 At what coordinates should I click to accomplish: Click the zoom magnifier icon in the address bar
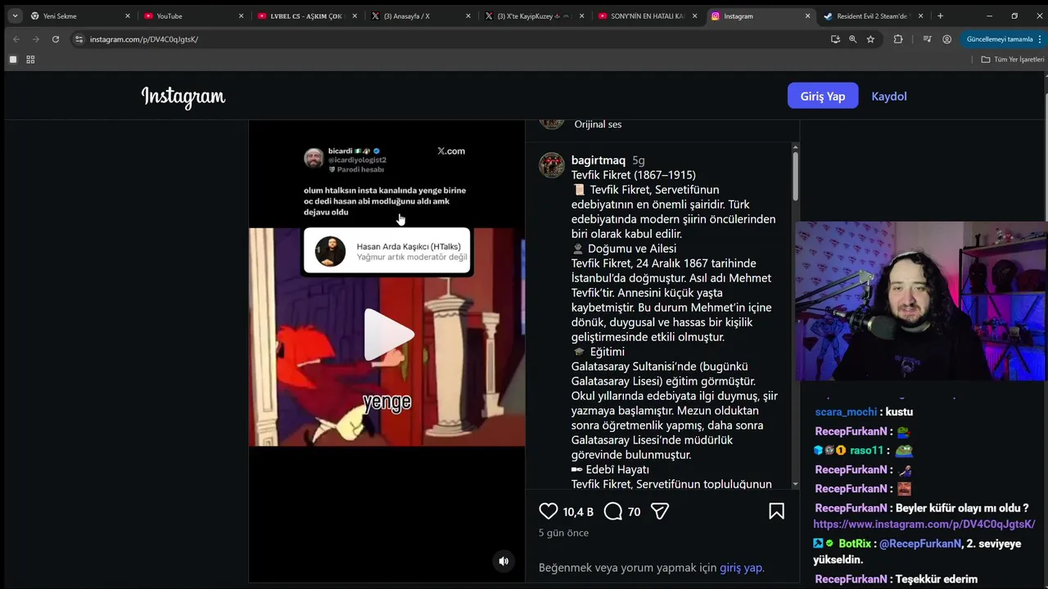click(852, 38)
